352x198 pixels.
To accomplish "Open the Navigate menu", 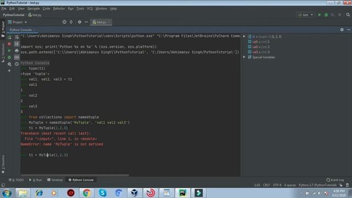I will coord(34,9).
